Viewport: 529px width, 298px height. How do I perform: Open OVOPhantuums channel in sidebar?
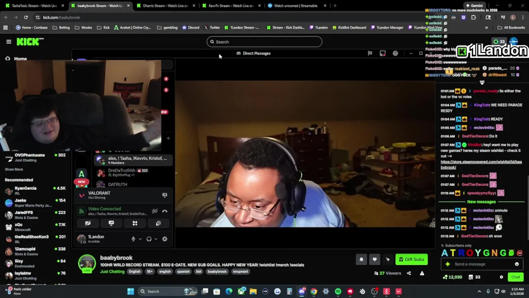[35, 157]
